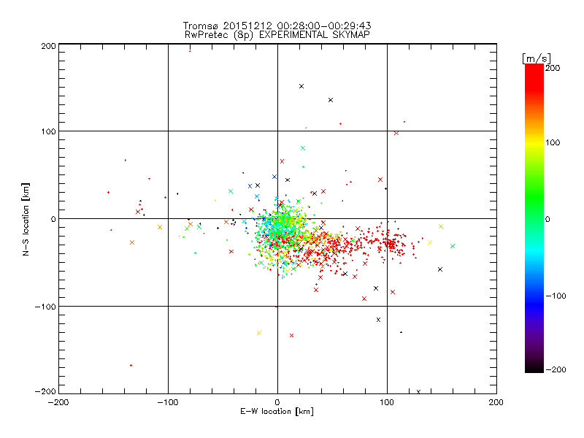The width and height of the screenshot is (584, 438).
Task: Click the y-axis '100' tick label
Action: tap(49, 131)
